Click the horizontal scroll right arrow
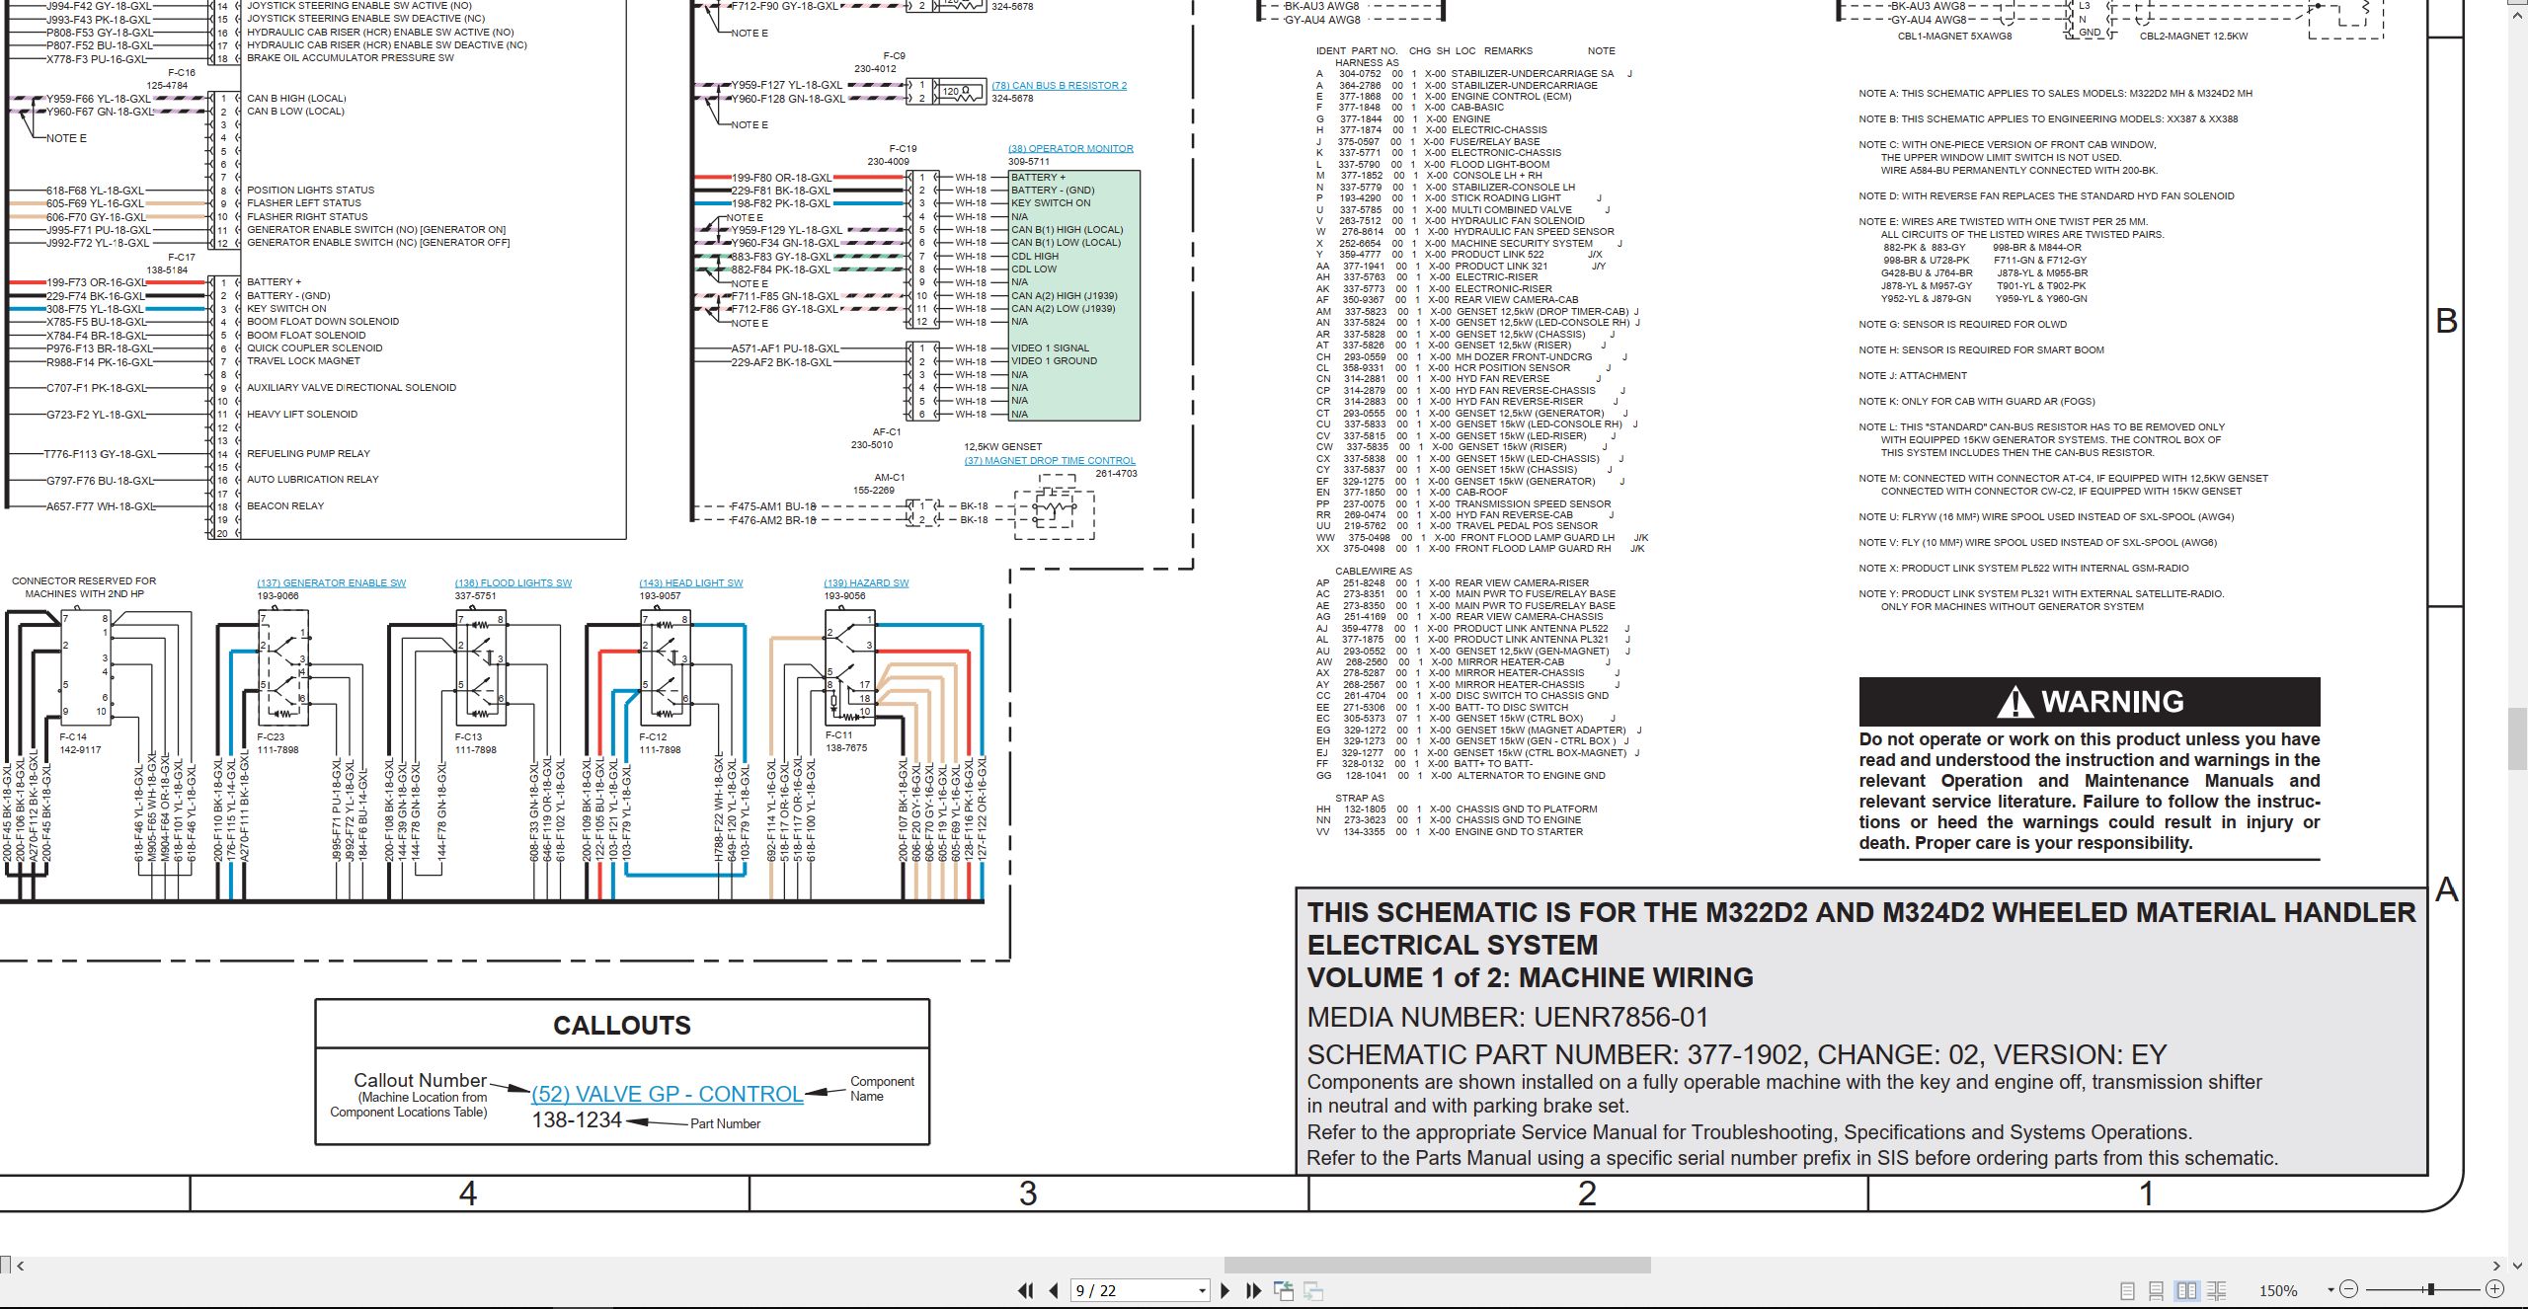The width and height of the screenshot is (2528, 1309). [2496, 1266]
